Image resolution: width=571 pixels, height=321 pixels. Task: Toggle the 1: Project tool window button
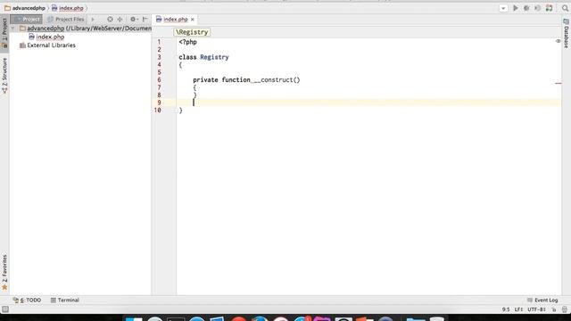point(4,33)
